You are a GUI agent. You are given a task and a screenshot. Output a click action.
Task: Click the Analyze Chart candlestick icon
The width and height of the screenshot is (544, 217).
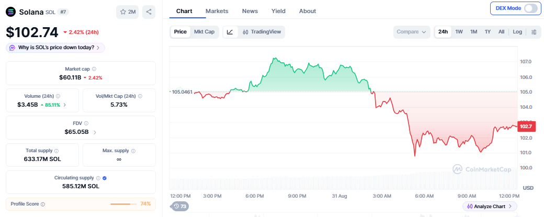[x=470, y=206]
